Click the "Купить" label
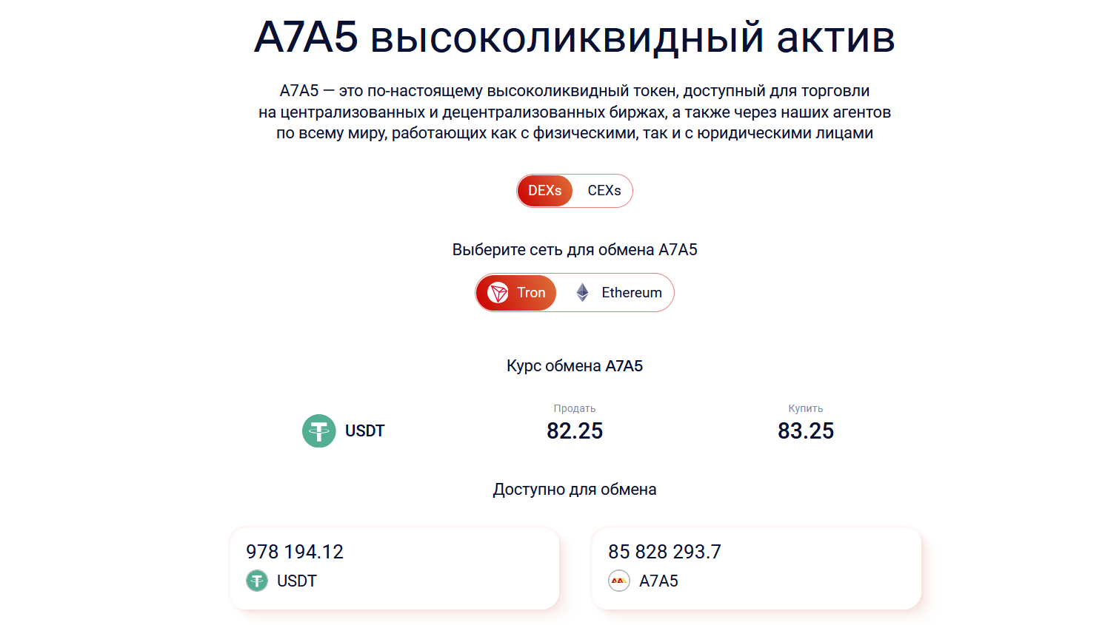The height and width of the screenshot is (625, 1105). coord(806,408)
